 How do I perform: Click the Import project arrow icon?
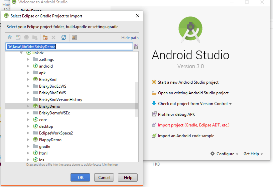pyautogui.click(x=154, y=125)
